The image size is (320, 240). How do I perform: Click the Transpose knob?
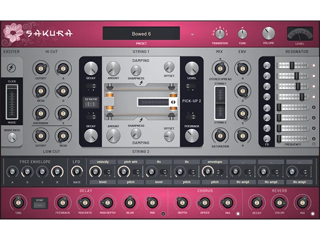[x=220, y=34]
